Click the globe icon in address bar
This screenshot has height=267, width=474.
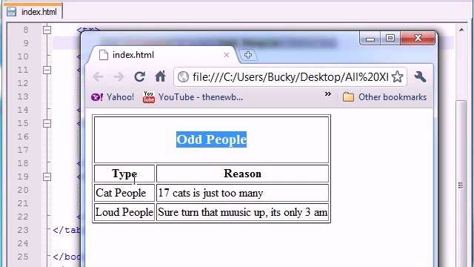[x=183, y=77]
